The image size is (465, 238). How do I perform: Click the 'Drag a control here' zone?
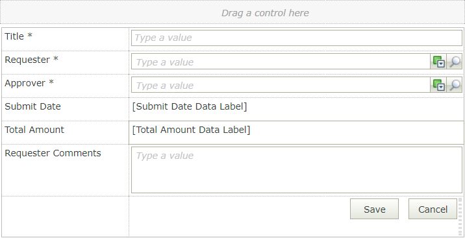click(x=232, y=12)
